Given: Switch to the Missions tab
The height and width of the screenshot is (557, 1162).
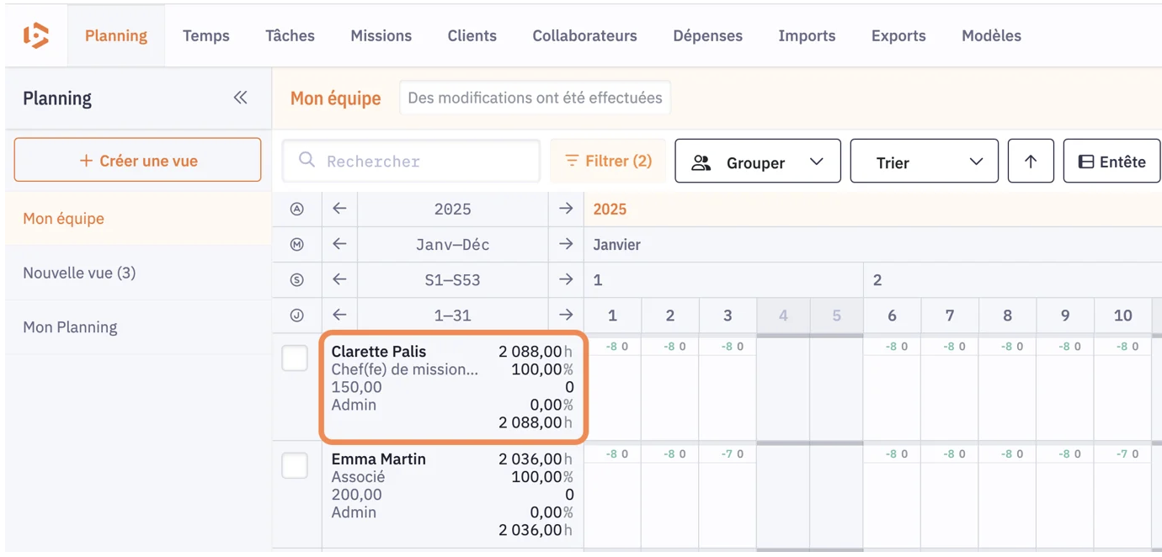Looking at the screenshot, I should 381,35.
